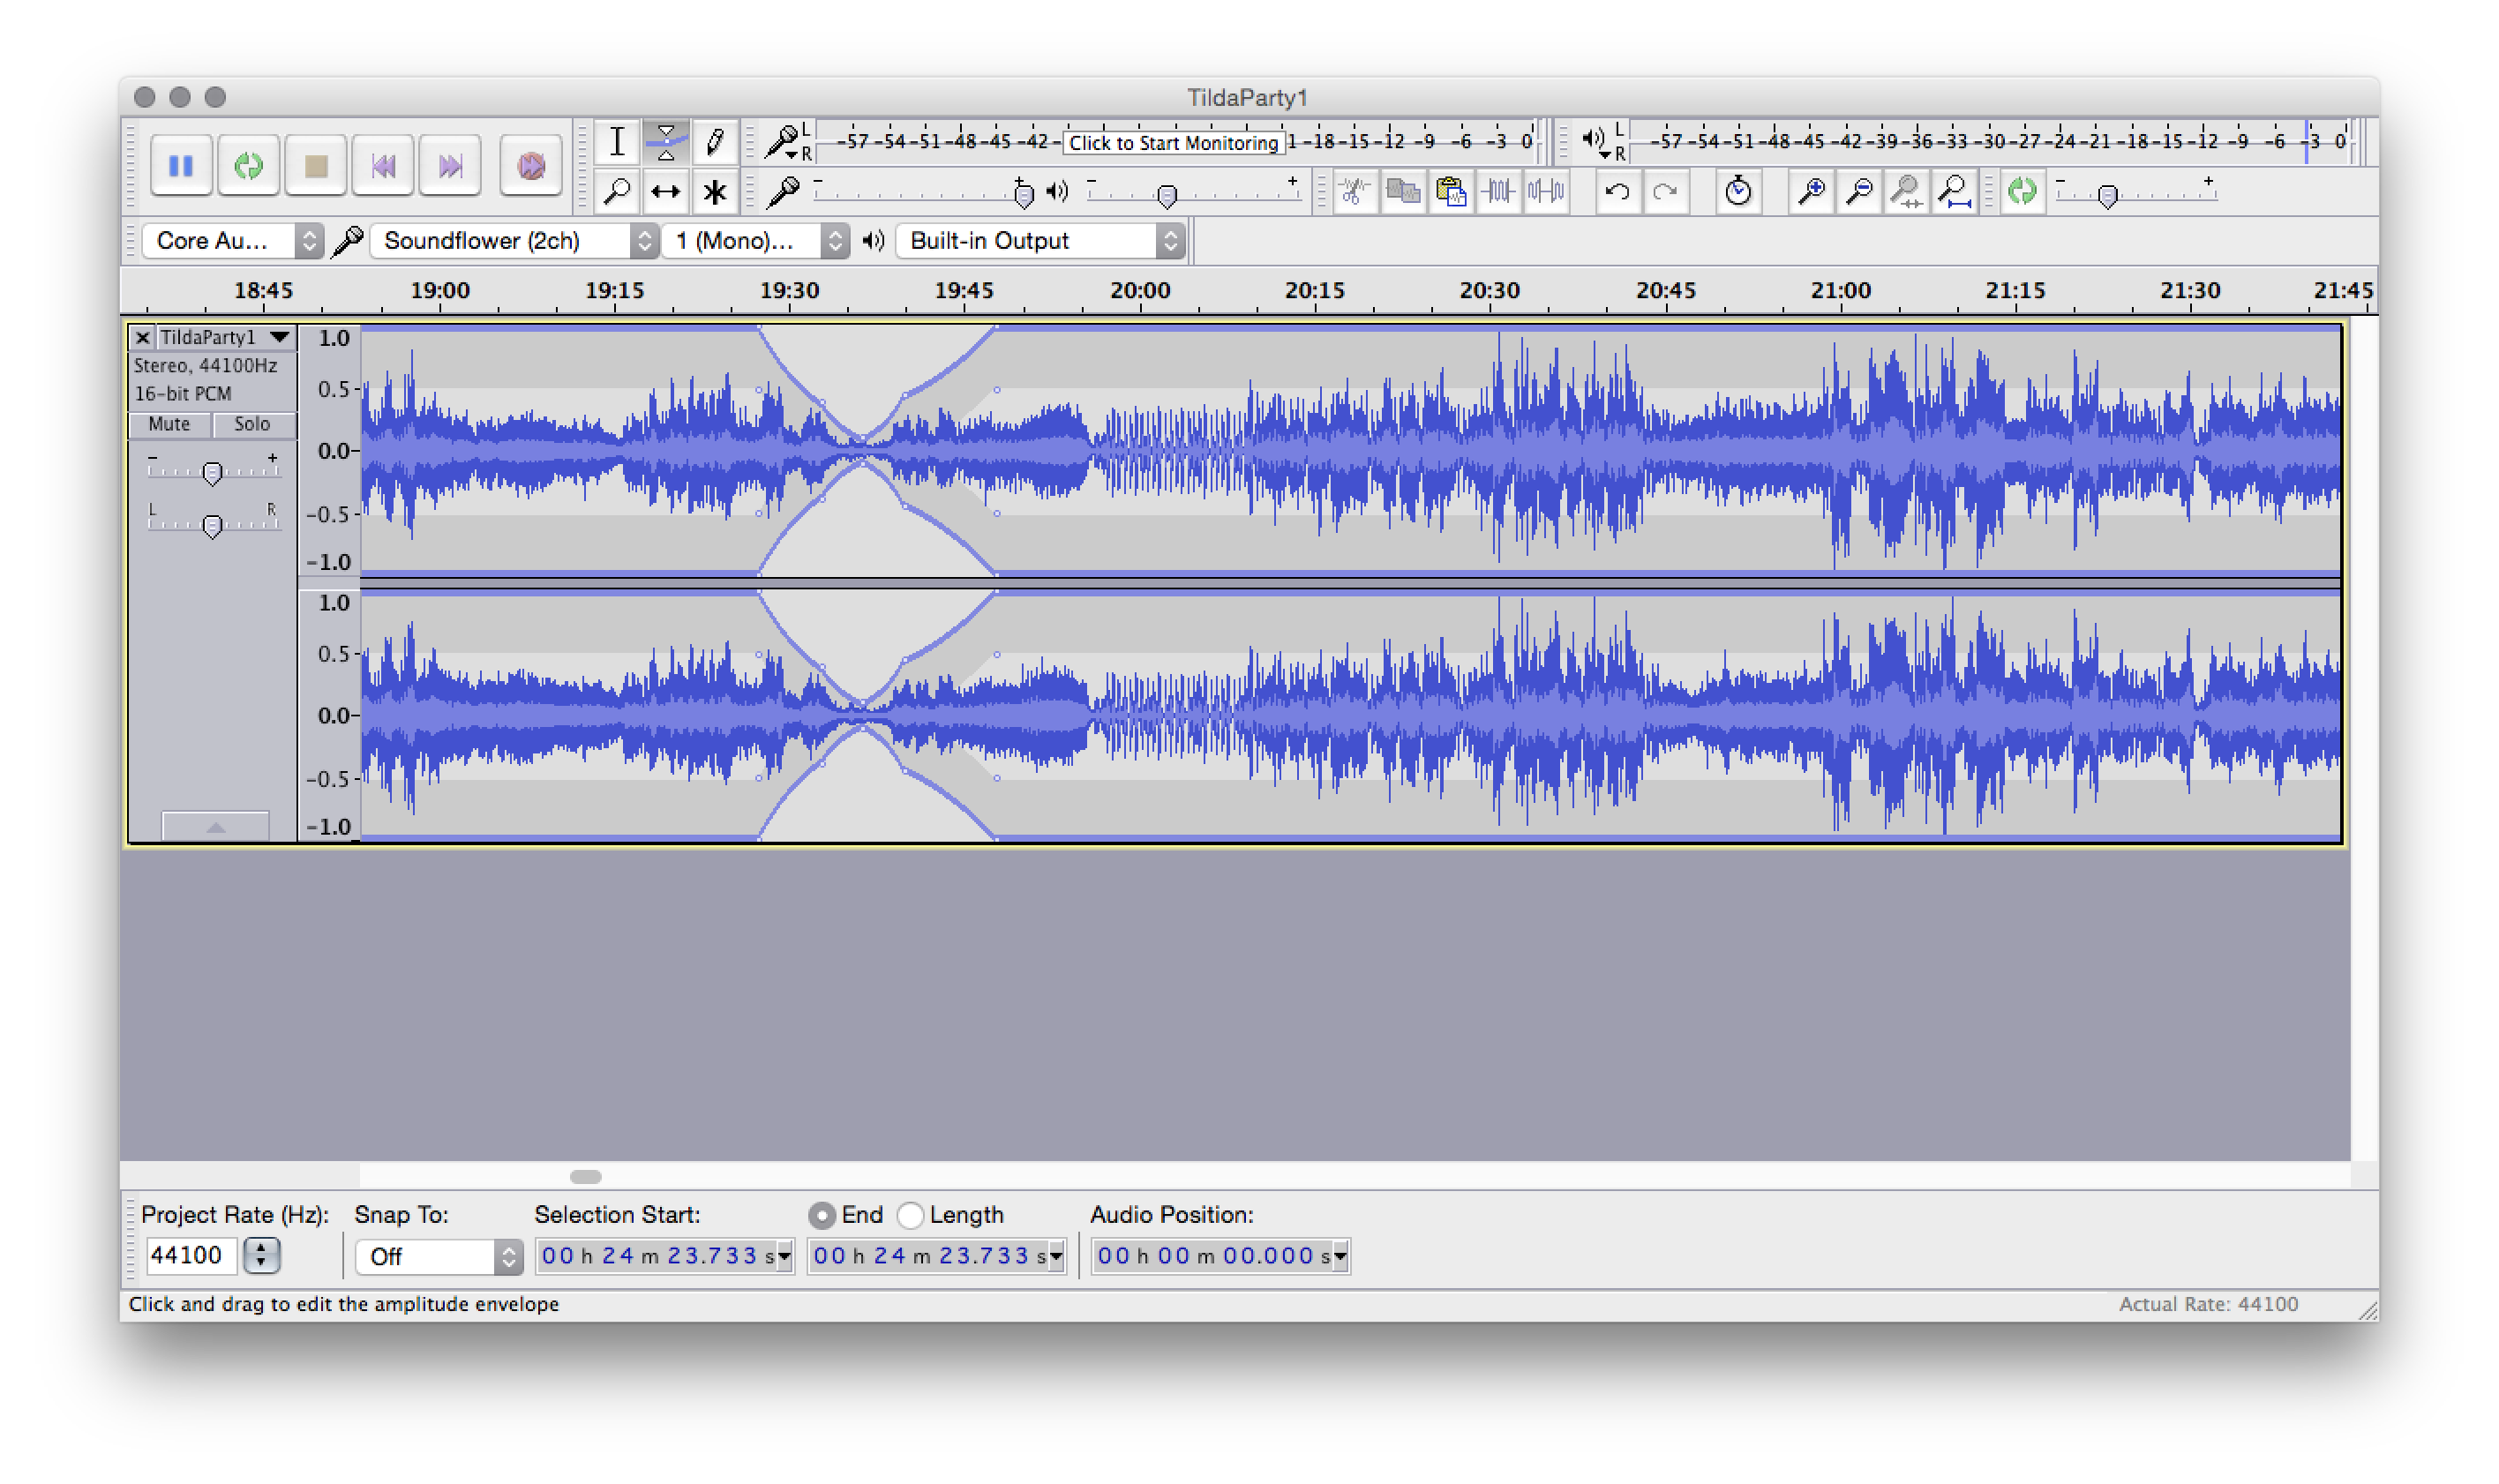Collapse the track with the up arrow
This screenshot has width=2499, height=1484.
click(215, 826)
